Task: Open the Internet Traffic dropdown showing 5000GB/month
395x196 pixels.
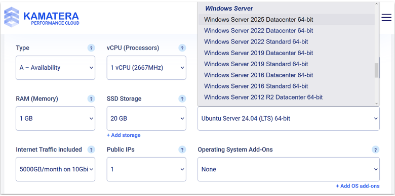Action: tap(55, 169)
